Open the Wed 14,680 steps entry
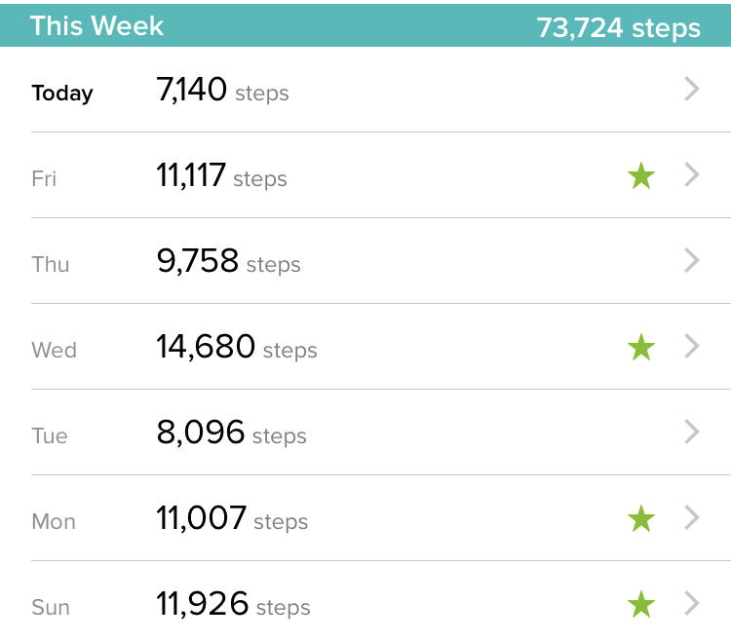Image resolution: width=731 pixels, height=641 pixels. (x=365, y=347)
